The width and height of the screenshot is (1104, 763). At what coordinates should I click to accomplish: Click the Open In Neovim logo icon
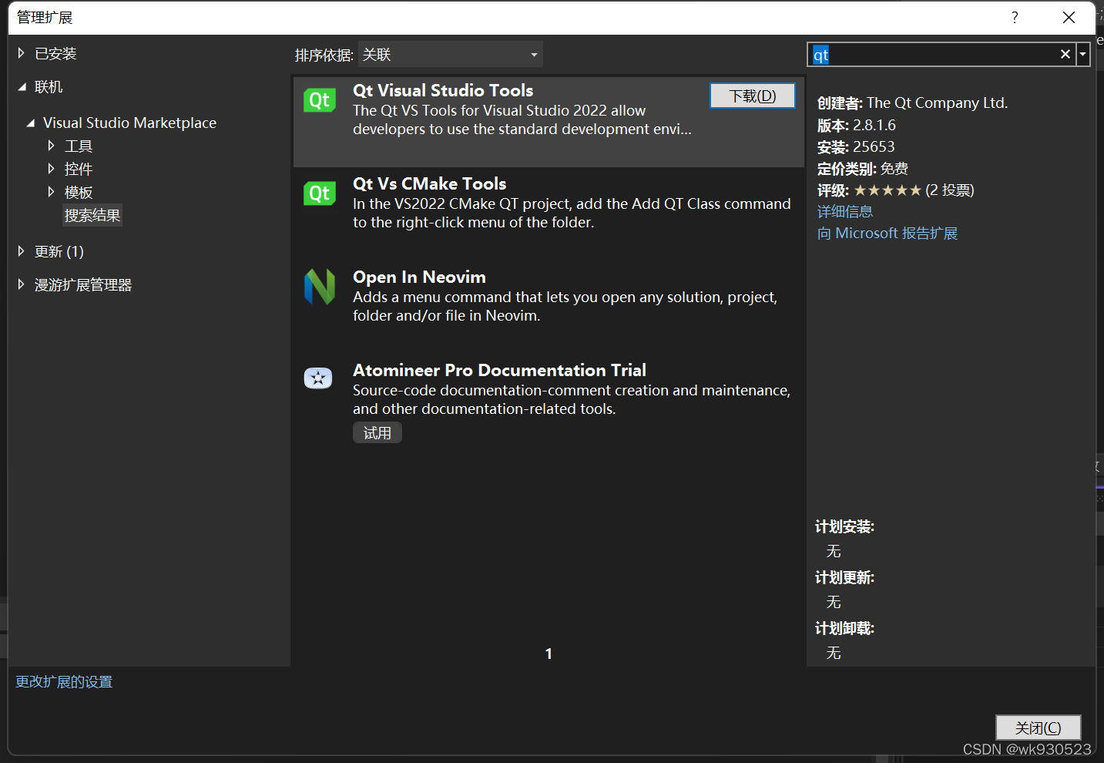[320, 287]
